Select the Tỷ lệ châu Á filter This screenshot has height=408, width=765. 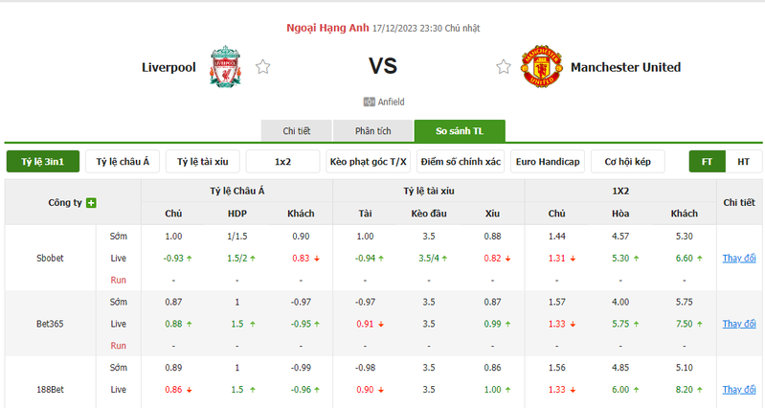123,162
